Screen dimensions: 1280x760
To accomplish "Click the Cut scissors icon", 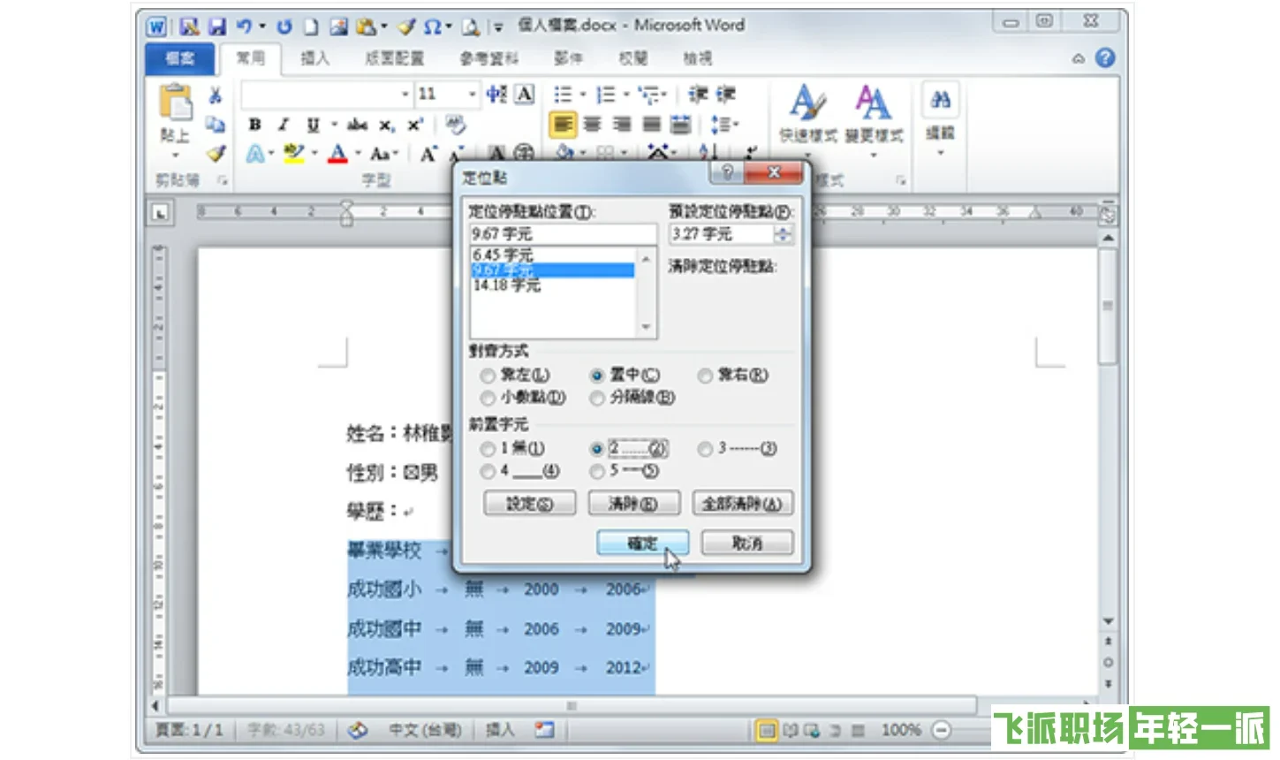I will 215,95.
